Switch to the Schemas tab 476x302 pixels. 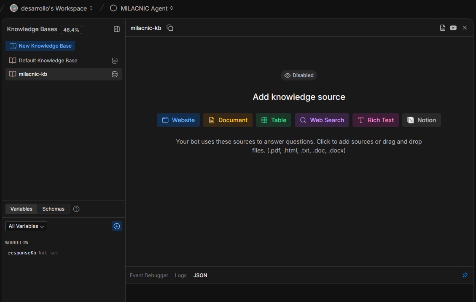coord(53,209)
